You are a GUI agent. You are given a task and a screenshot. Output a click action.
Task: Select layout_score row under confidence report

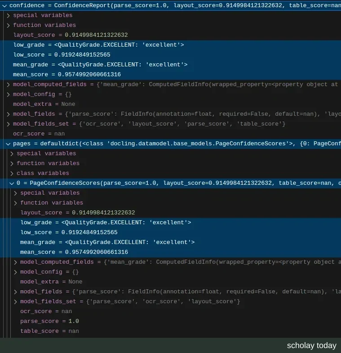pos(171,35)
